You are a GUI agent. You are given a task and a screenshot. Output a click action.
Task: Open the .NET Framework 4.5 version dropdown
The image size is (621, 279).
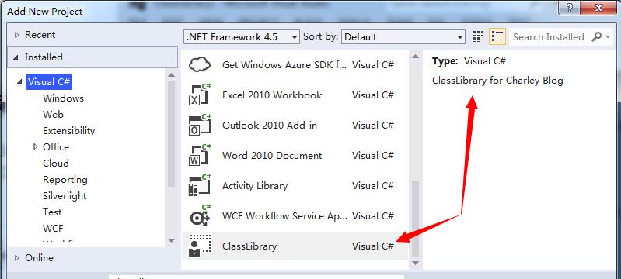242,36
